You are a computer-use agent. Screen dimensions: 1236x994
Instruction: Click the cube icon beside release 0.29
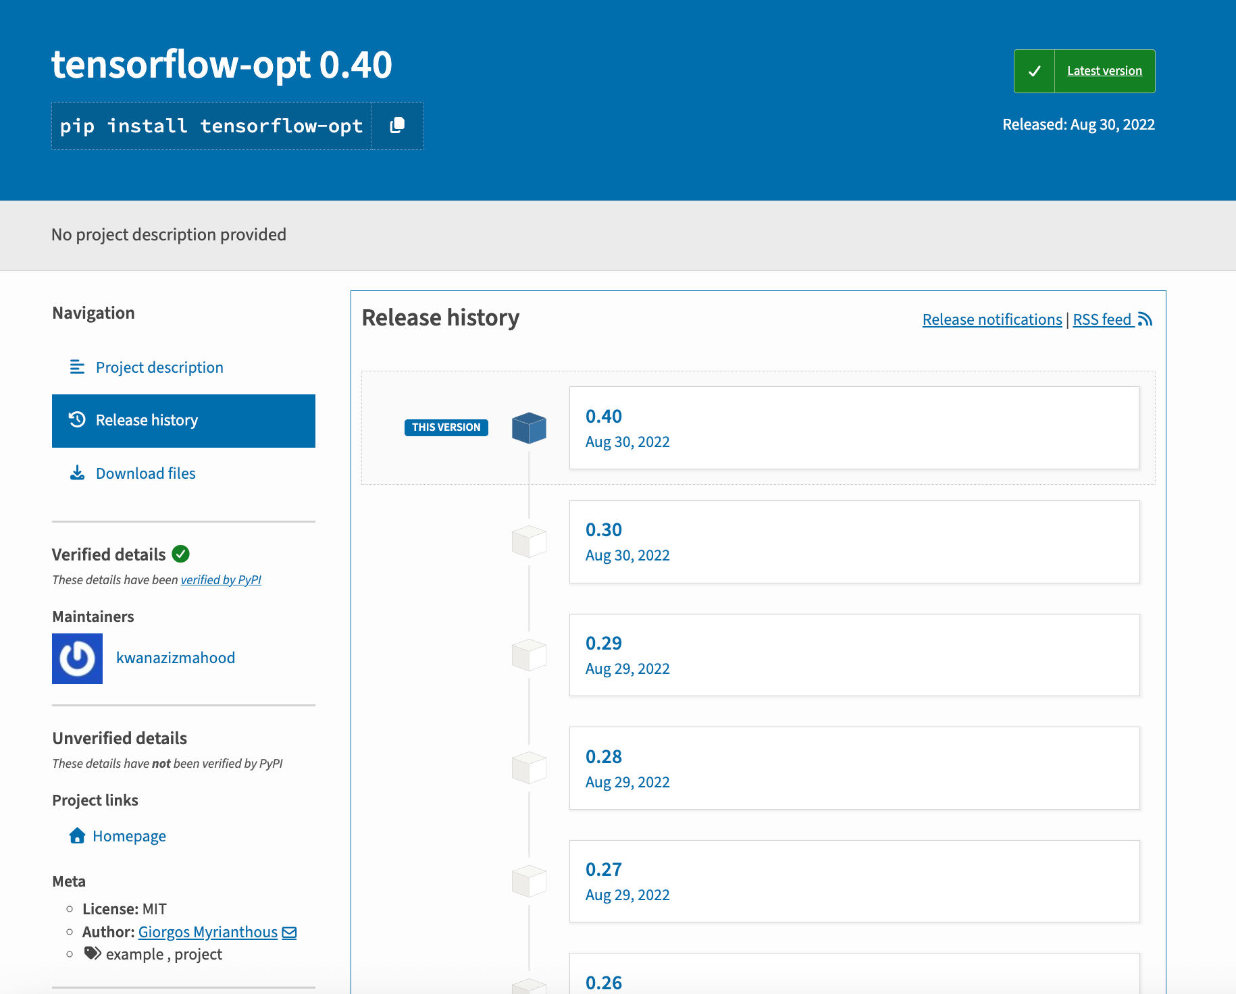click(x=529, y=655)
